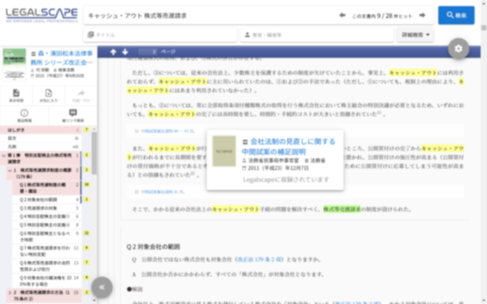Open the Q4 contents entry
This screenshot has width=487, height=304.
(47, 216)
